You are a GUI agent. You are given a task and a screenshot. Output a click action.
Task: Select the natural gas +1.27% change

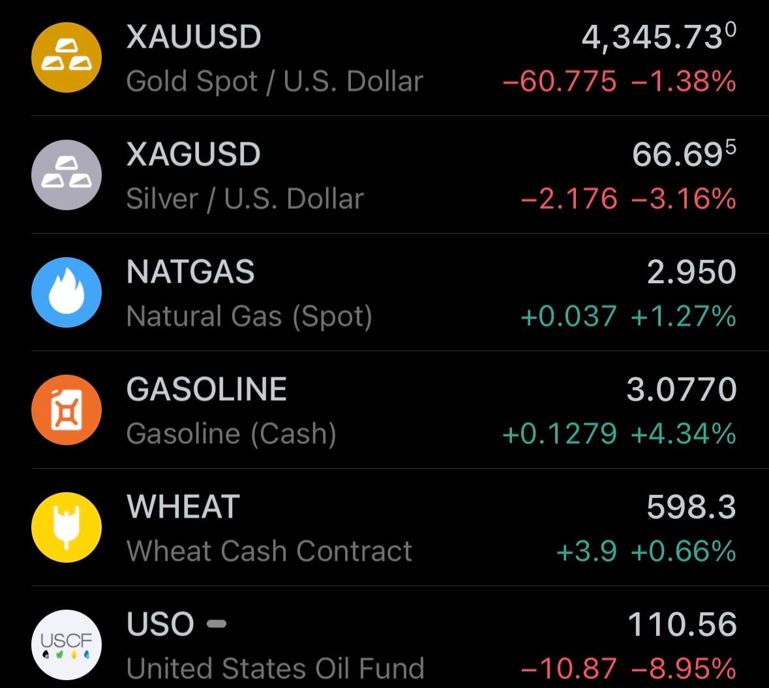coord(684,317)
